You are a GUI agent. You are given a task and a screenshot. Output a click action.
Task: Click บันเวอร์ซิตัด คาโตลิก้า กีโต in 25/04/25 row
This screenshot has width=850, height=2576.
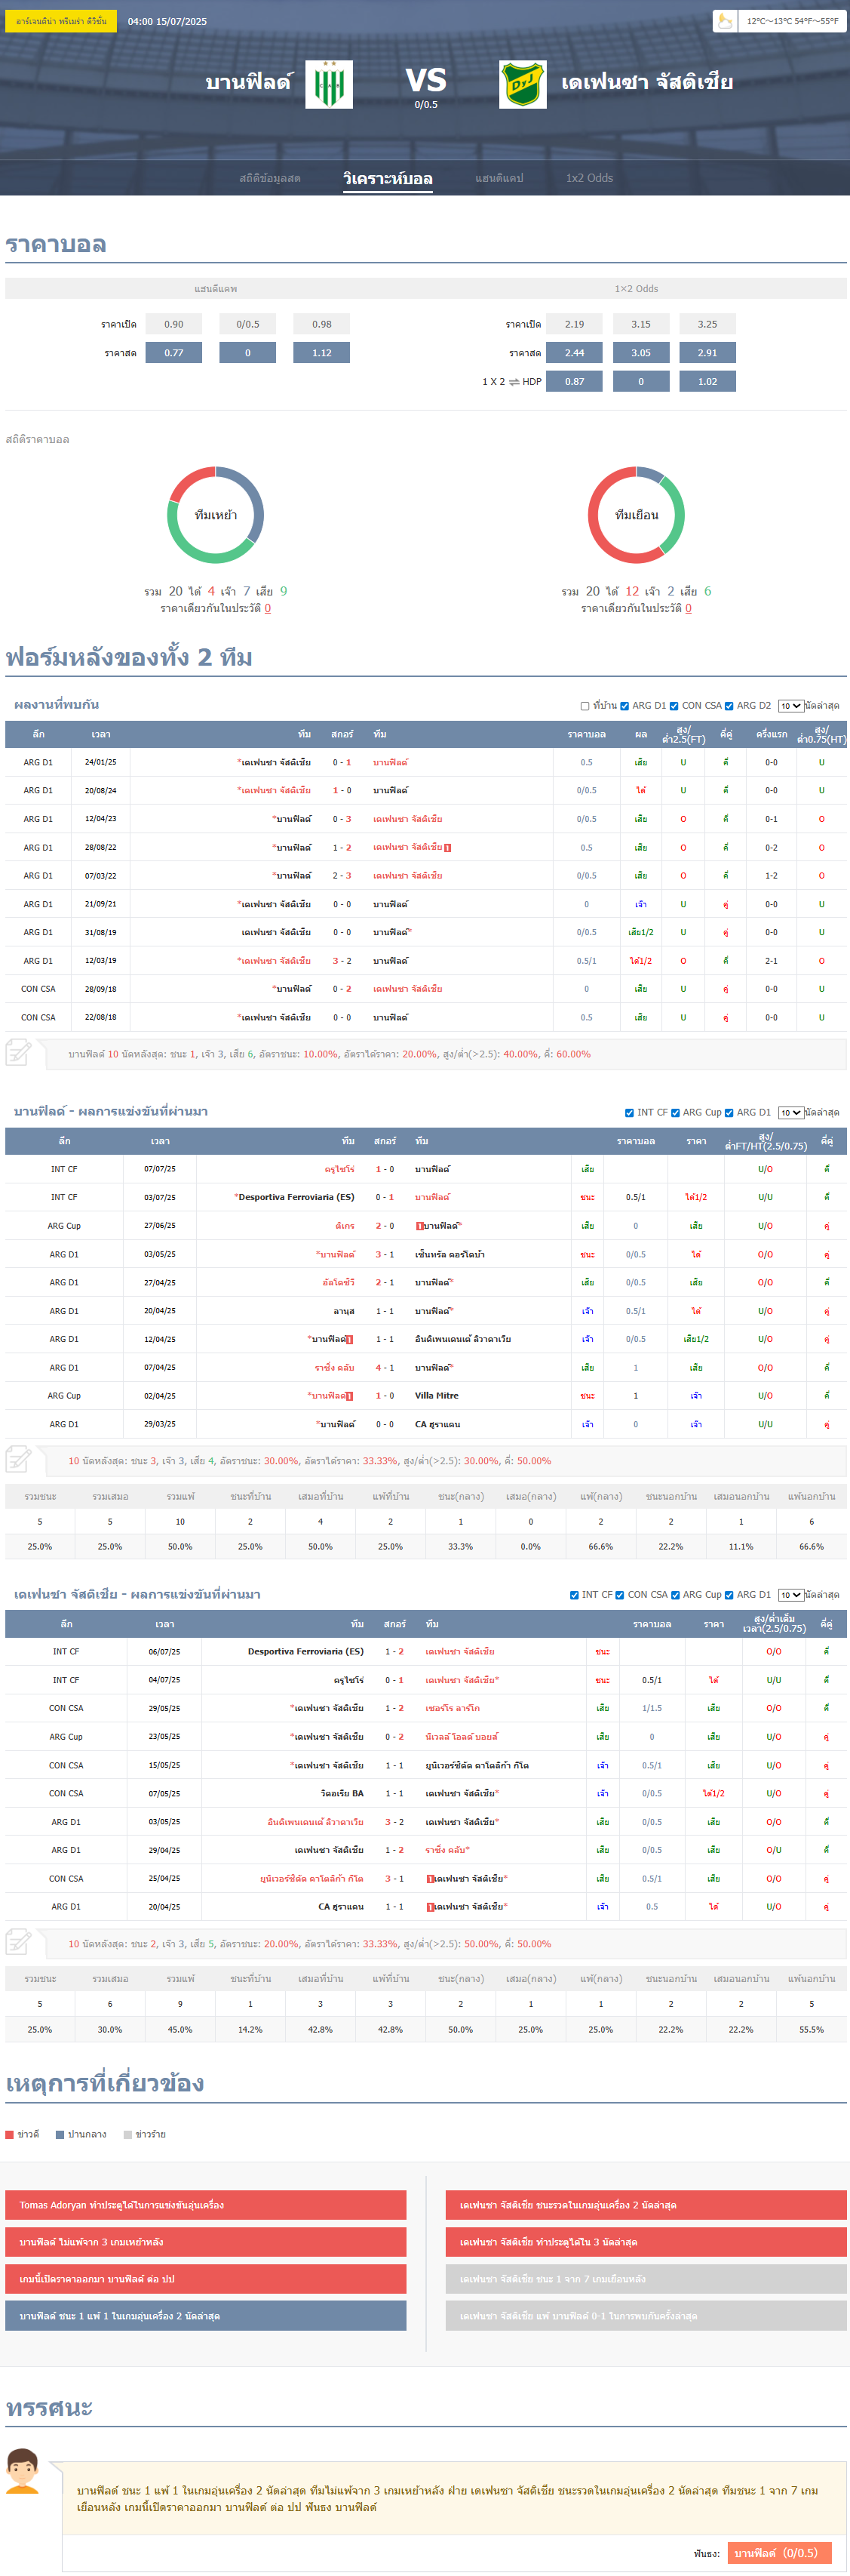tap(311, 1879)
